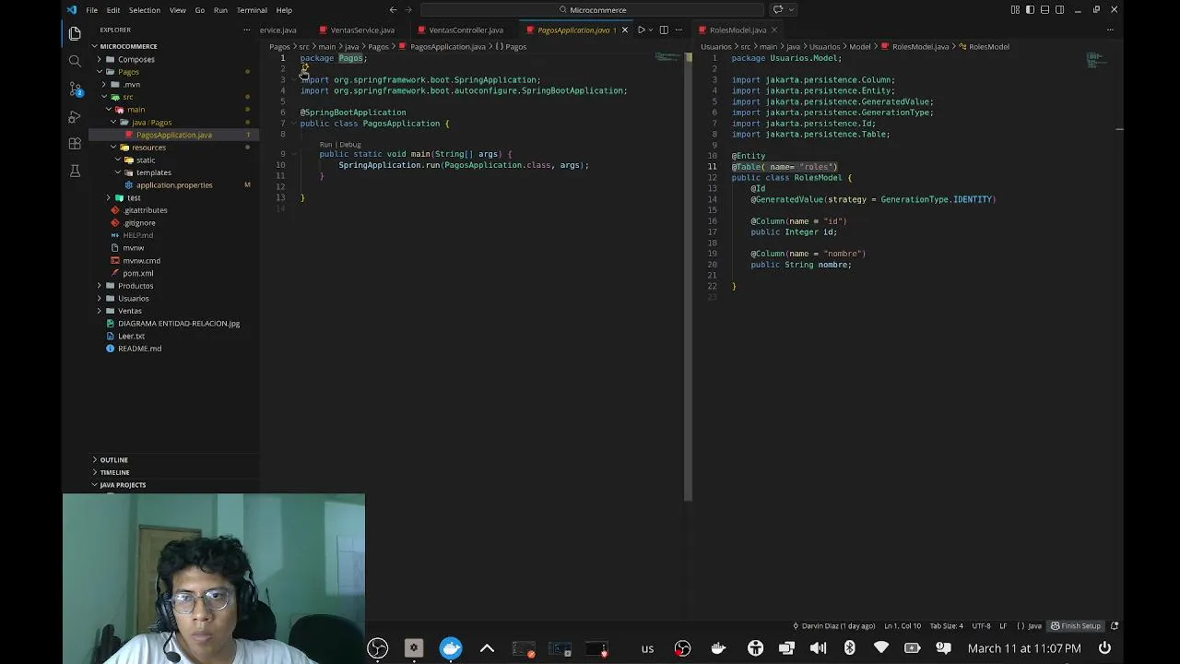Open the Extensions view

pos(75,144)
